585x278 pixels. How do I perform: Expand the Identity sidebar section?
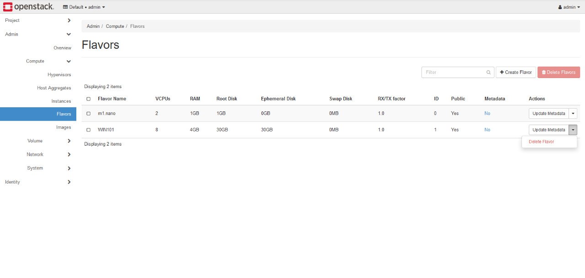coord(69,182)
